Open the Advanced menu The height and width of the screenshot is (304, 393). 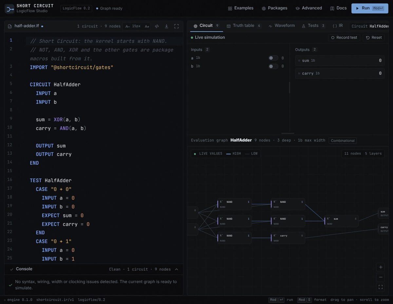point(309,8)
